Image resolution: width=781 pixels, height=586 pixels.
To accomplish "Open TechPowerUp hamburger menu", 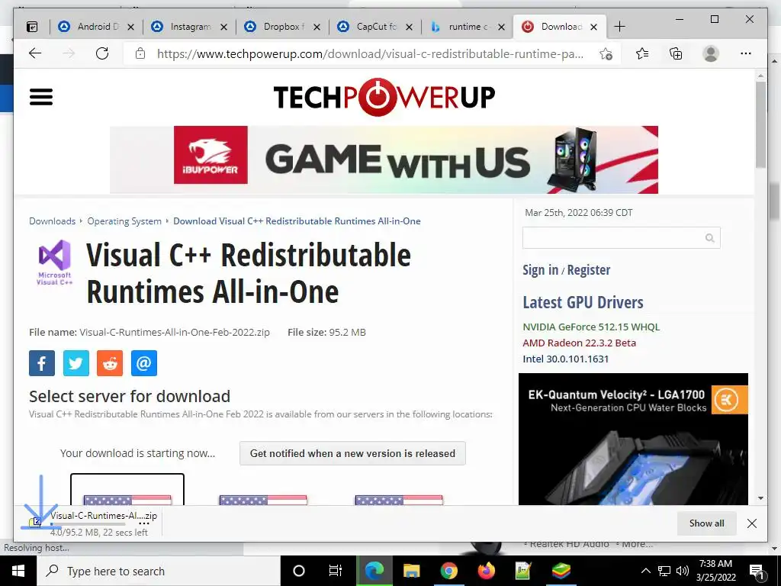I will (41, 97).
